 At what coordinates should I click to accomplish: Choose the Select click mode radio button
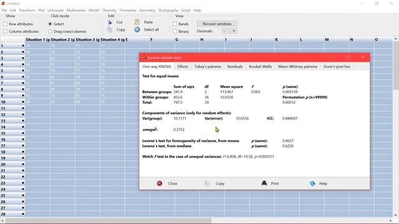(50, 24)
